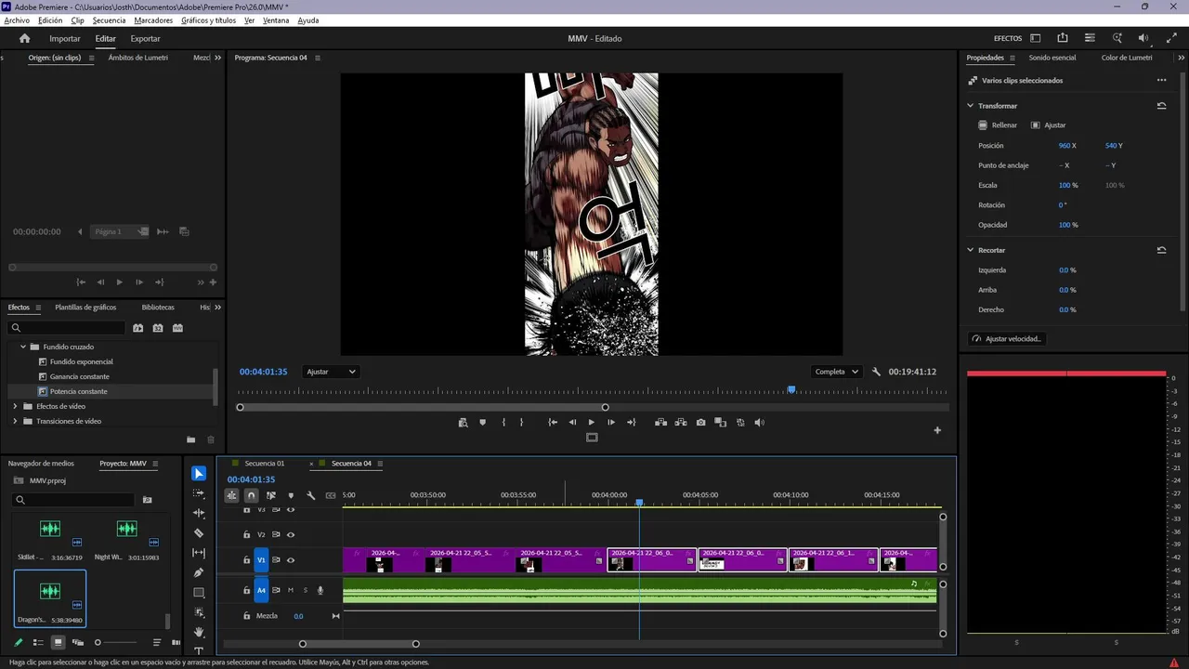The height and width of the screenshot is (669, 1189).
Task: Expand the Transiciones de vídeo folder
Action: 15,421
